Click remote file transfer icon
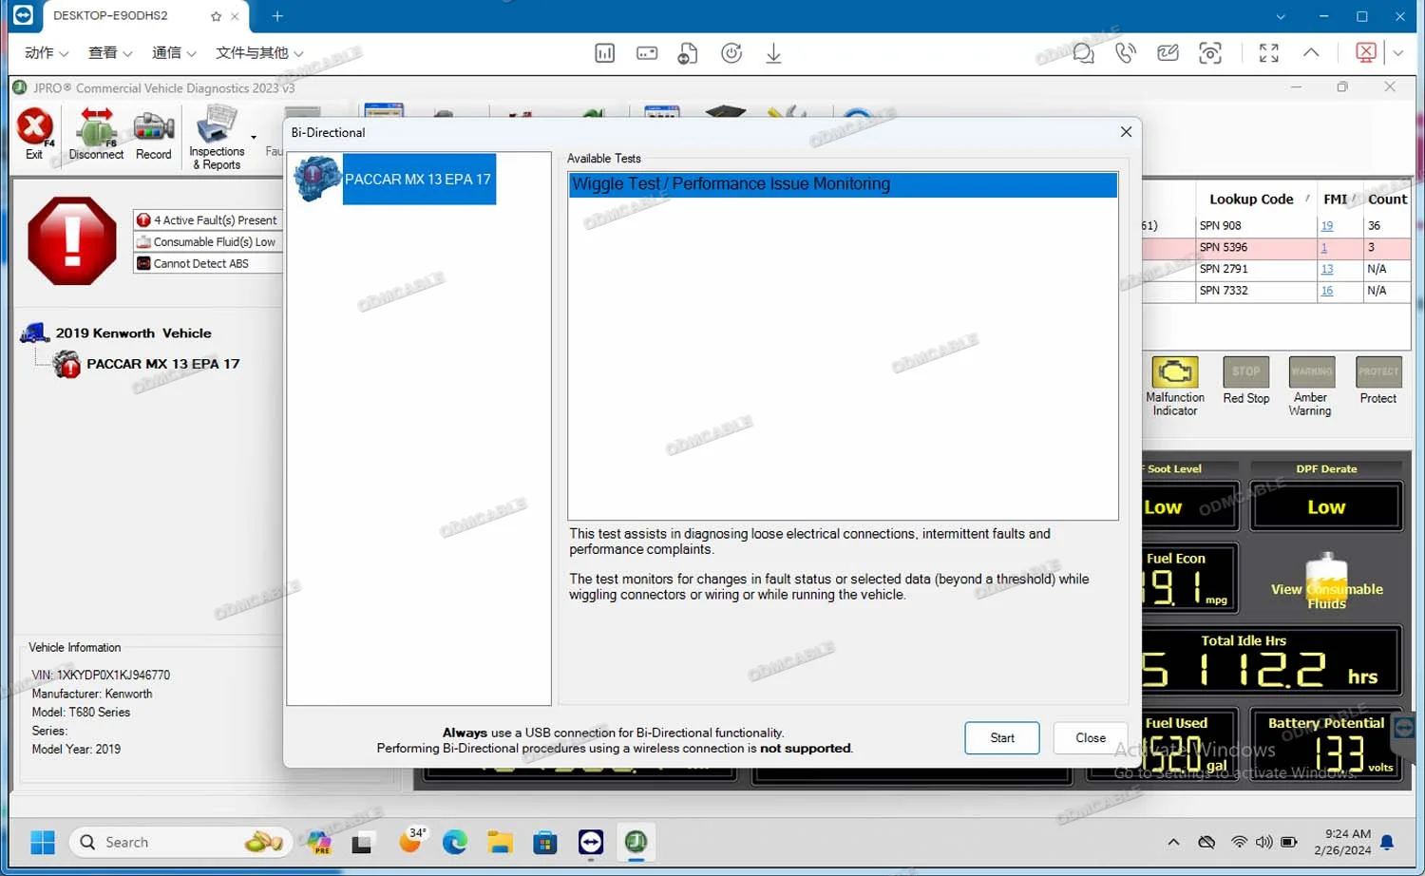The width and height of the screenshot is (1425, 876). tap(688, 53)
